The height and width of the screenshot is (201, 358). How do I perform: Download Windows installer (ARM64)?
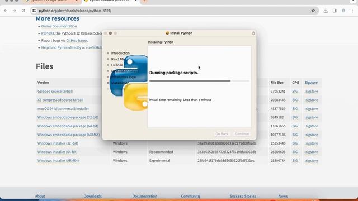tap(58, 161)
